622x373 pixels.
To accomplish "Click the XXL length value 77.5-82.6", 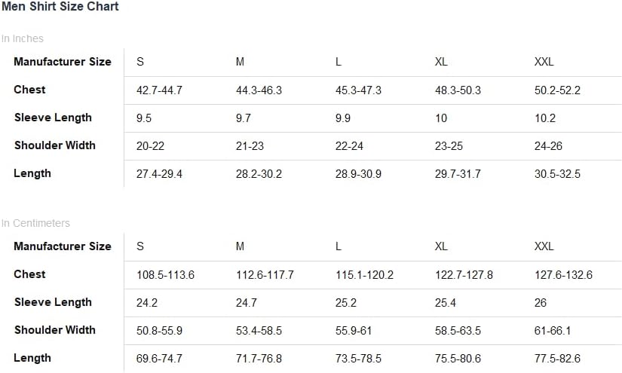I will coord(557,359).
